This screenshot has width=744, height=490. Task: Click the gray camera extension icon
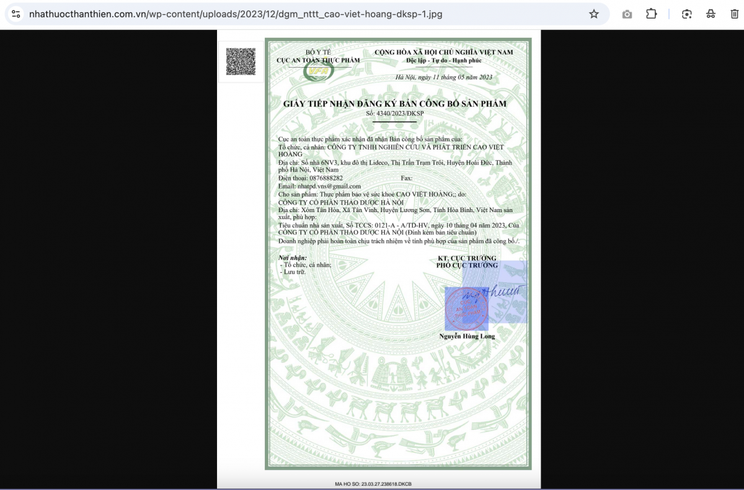(x=627, y=14)
